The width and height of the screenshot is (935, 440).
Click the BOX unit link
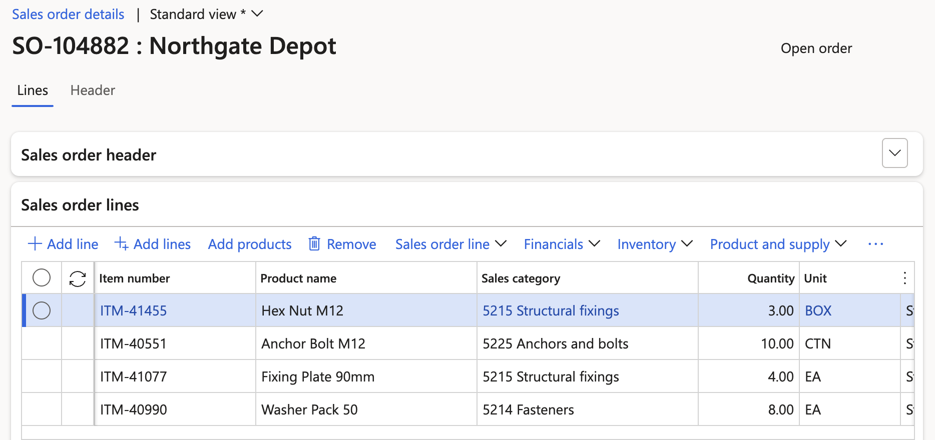tap(818, 310)
